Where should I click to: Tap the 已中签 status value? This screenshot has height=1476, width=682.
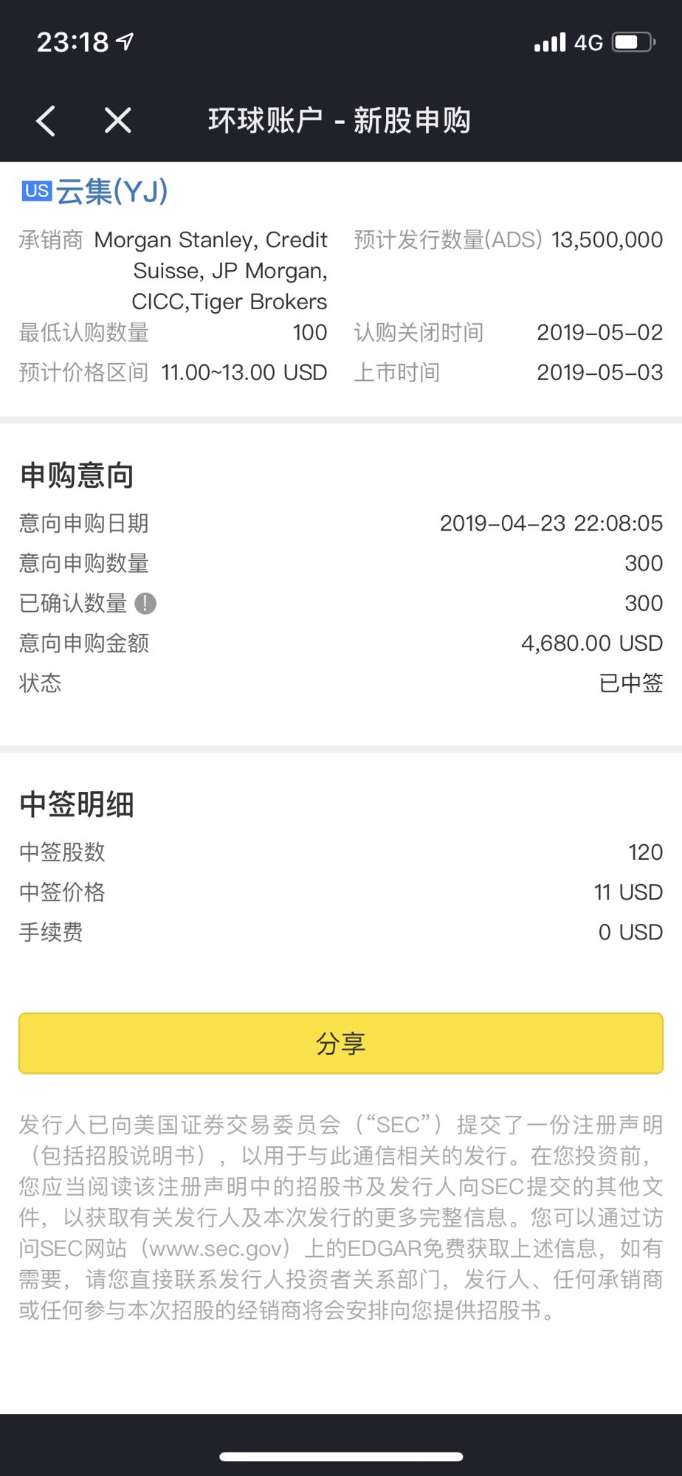(631, 683)
